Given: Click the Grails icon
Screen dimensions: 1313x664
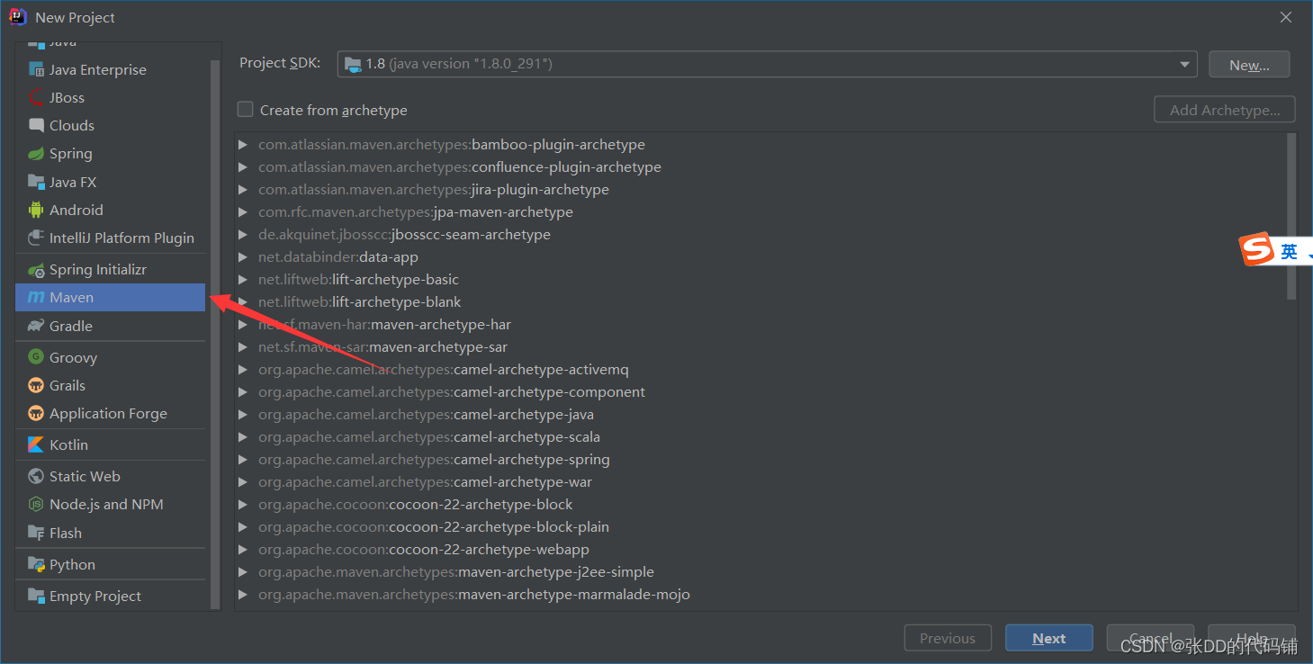Looking at the screenshot, I should coord(36,385).
